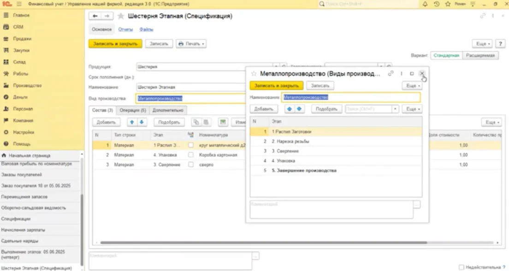This screenshot has height=271, width=509.
Task: Click global search field in title bar
Action: (x=368, y=4)
